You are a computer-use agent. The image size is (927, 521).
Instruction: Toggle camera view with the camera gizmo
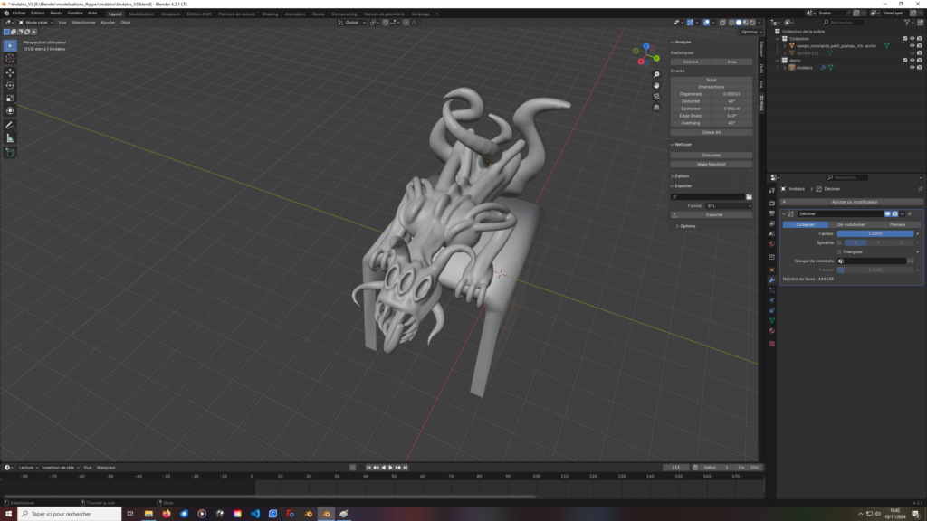point(656,96)
